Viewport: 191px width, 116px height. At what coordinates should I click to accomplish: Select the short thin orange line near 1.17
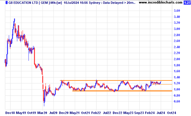(162, 85)
